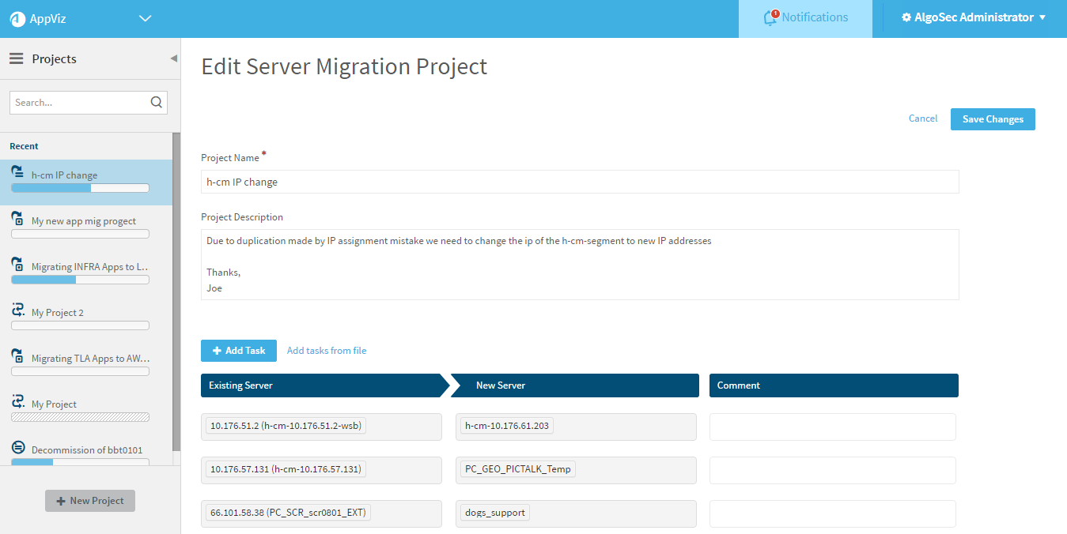Click icon next to My Project 2
The height and width of the screenshot is (534, 1067).
(x=17, y=310)
